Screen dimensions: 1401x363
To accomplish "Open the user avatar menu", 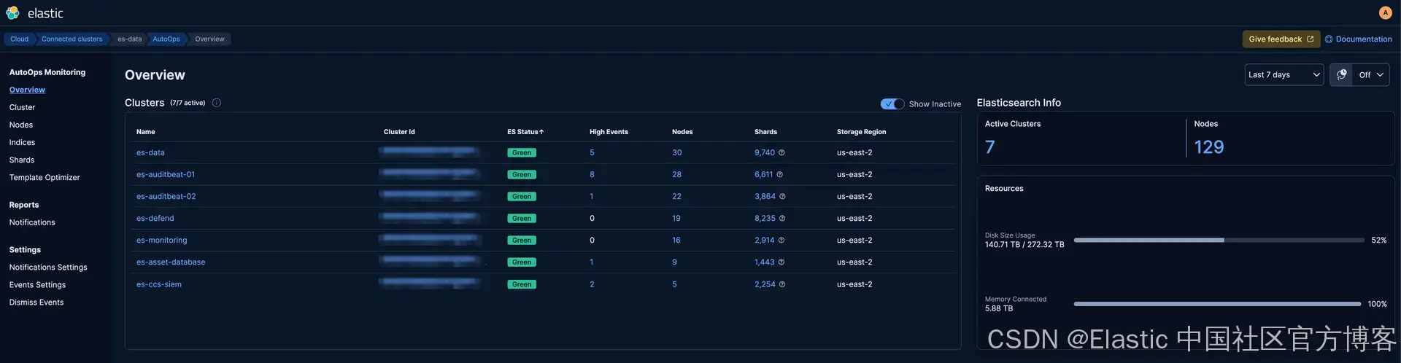I will [x=1385, y=12].
